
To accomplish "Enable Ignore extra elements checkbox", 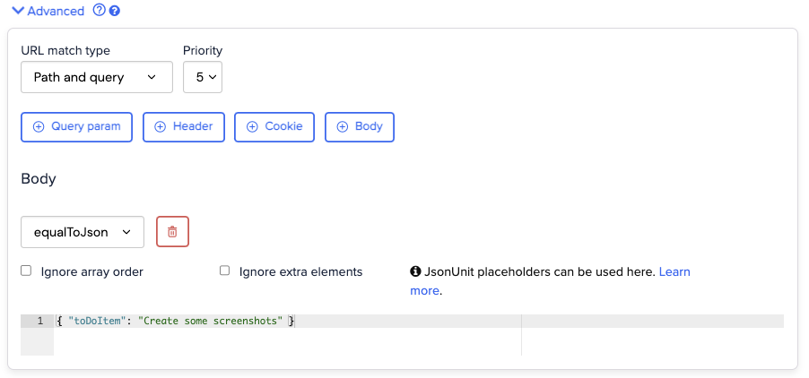I will coord(224,271).
